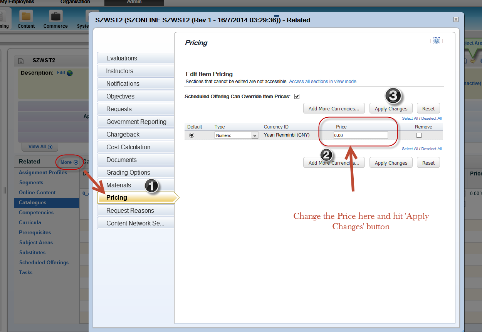482x332 pixels.
Task: Open Access all sections in view mode
Action: [323, 82]
